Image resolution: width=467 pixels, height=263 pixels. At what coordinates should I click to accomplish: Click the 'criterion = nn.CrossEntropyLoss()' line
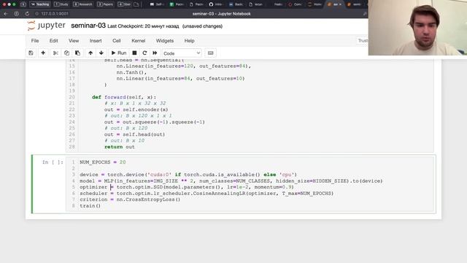click(x=130, y=199)
